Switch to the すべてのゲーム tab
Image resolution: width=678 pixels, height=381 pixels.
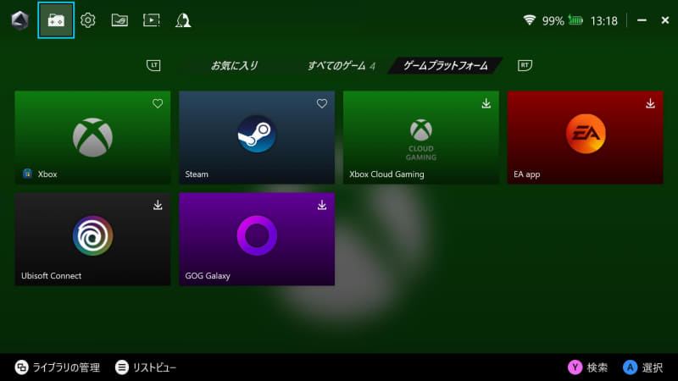(342, 66)
